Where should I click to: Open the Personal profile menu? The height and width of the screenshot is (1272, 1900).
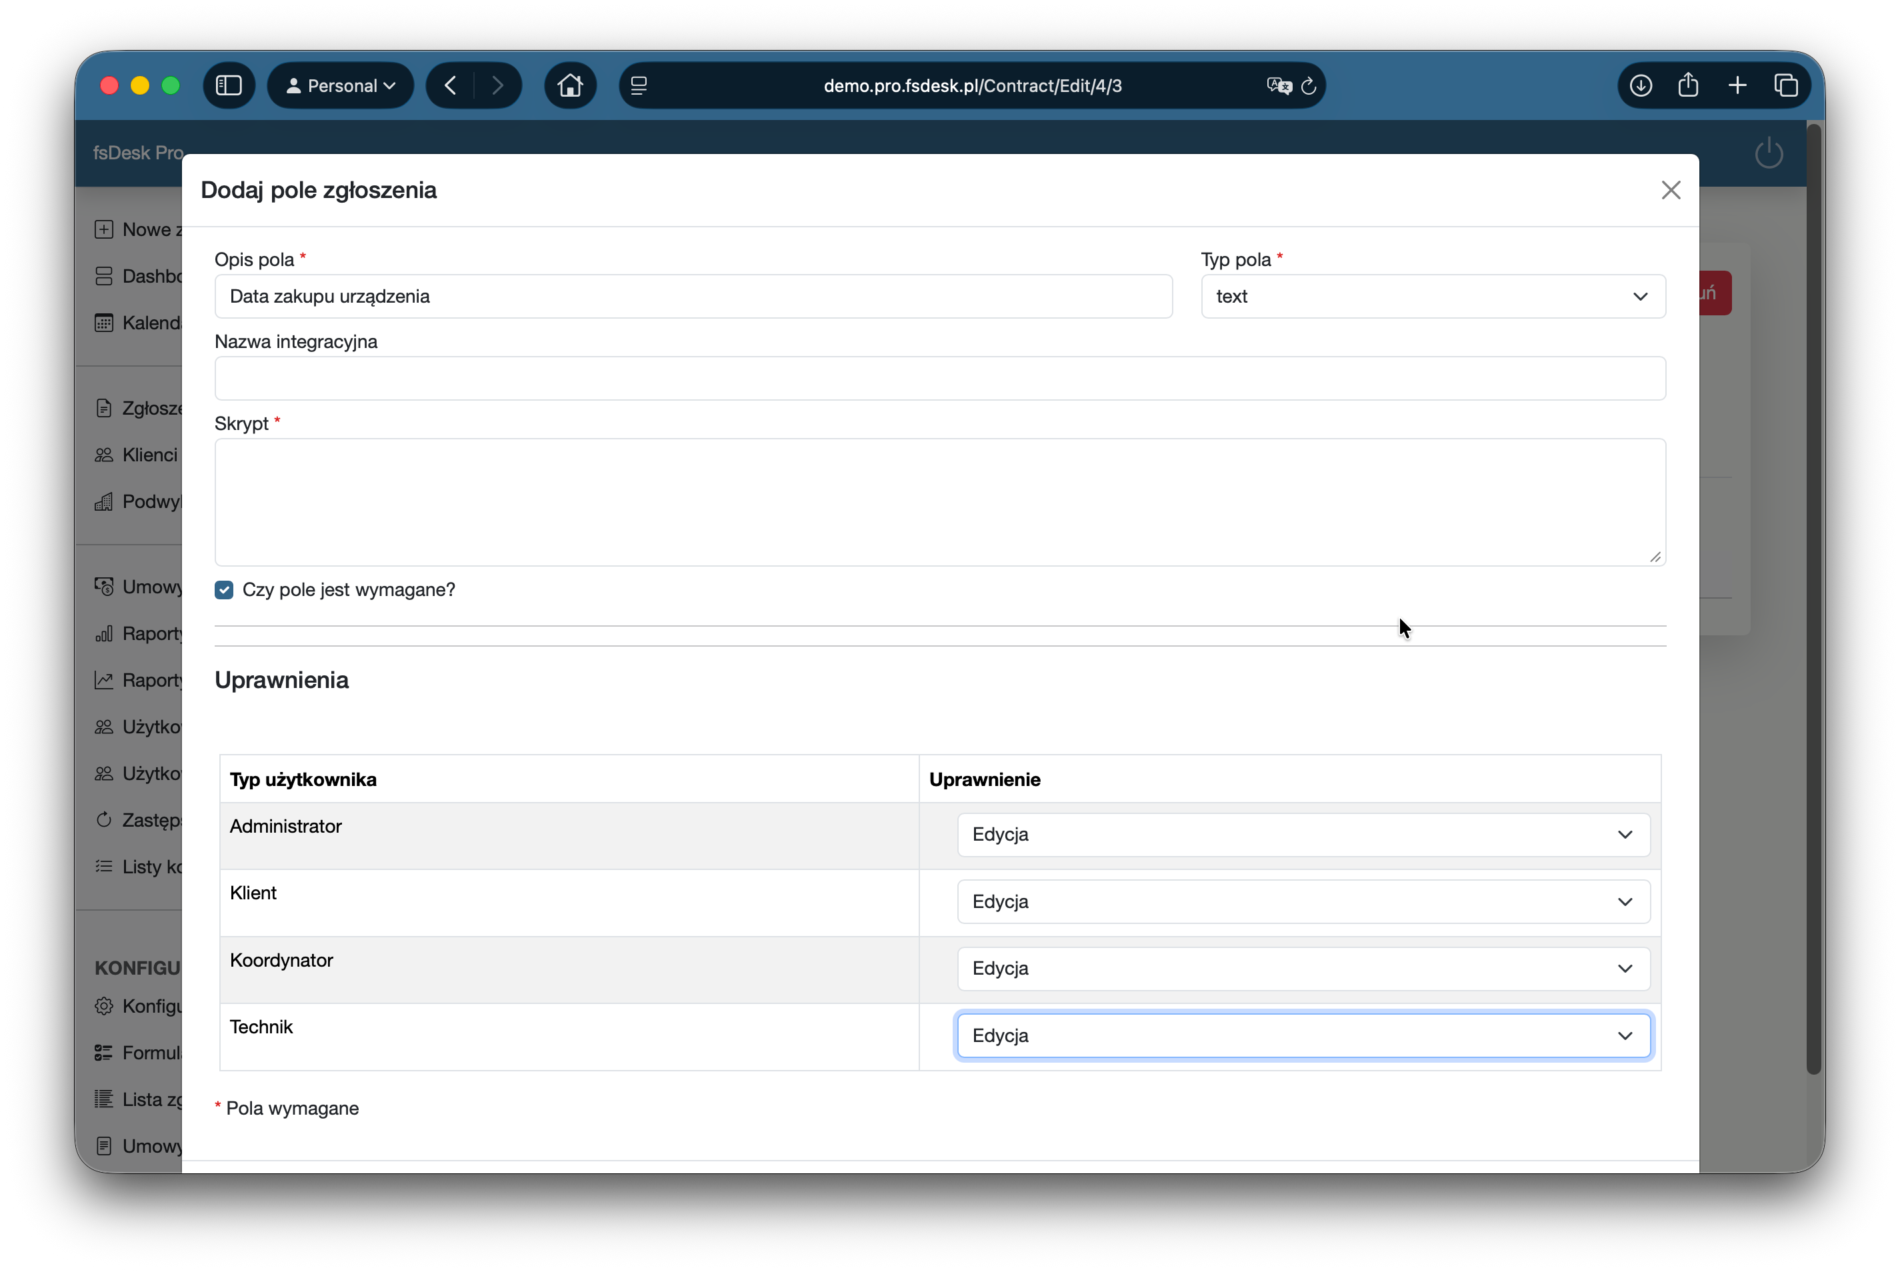pyautogui.click(x=341, y=85)
